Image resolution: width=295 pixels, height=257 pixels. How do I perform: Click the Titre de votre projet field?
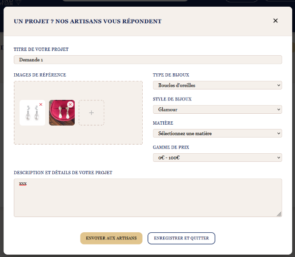pos(147,59)
